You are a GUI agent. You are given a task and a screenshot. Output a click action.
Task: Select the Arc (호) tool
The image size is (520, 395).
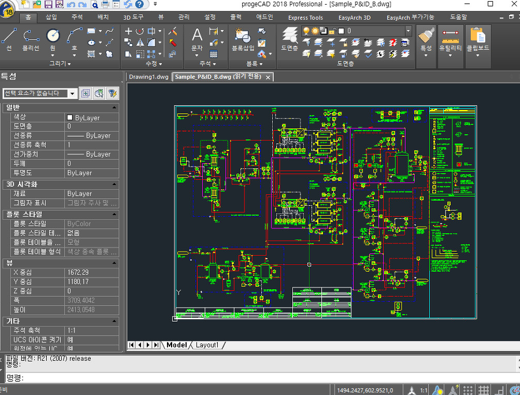pyautogui.click(x=75, y=39)
